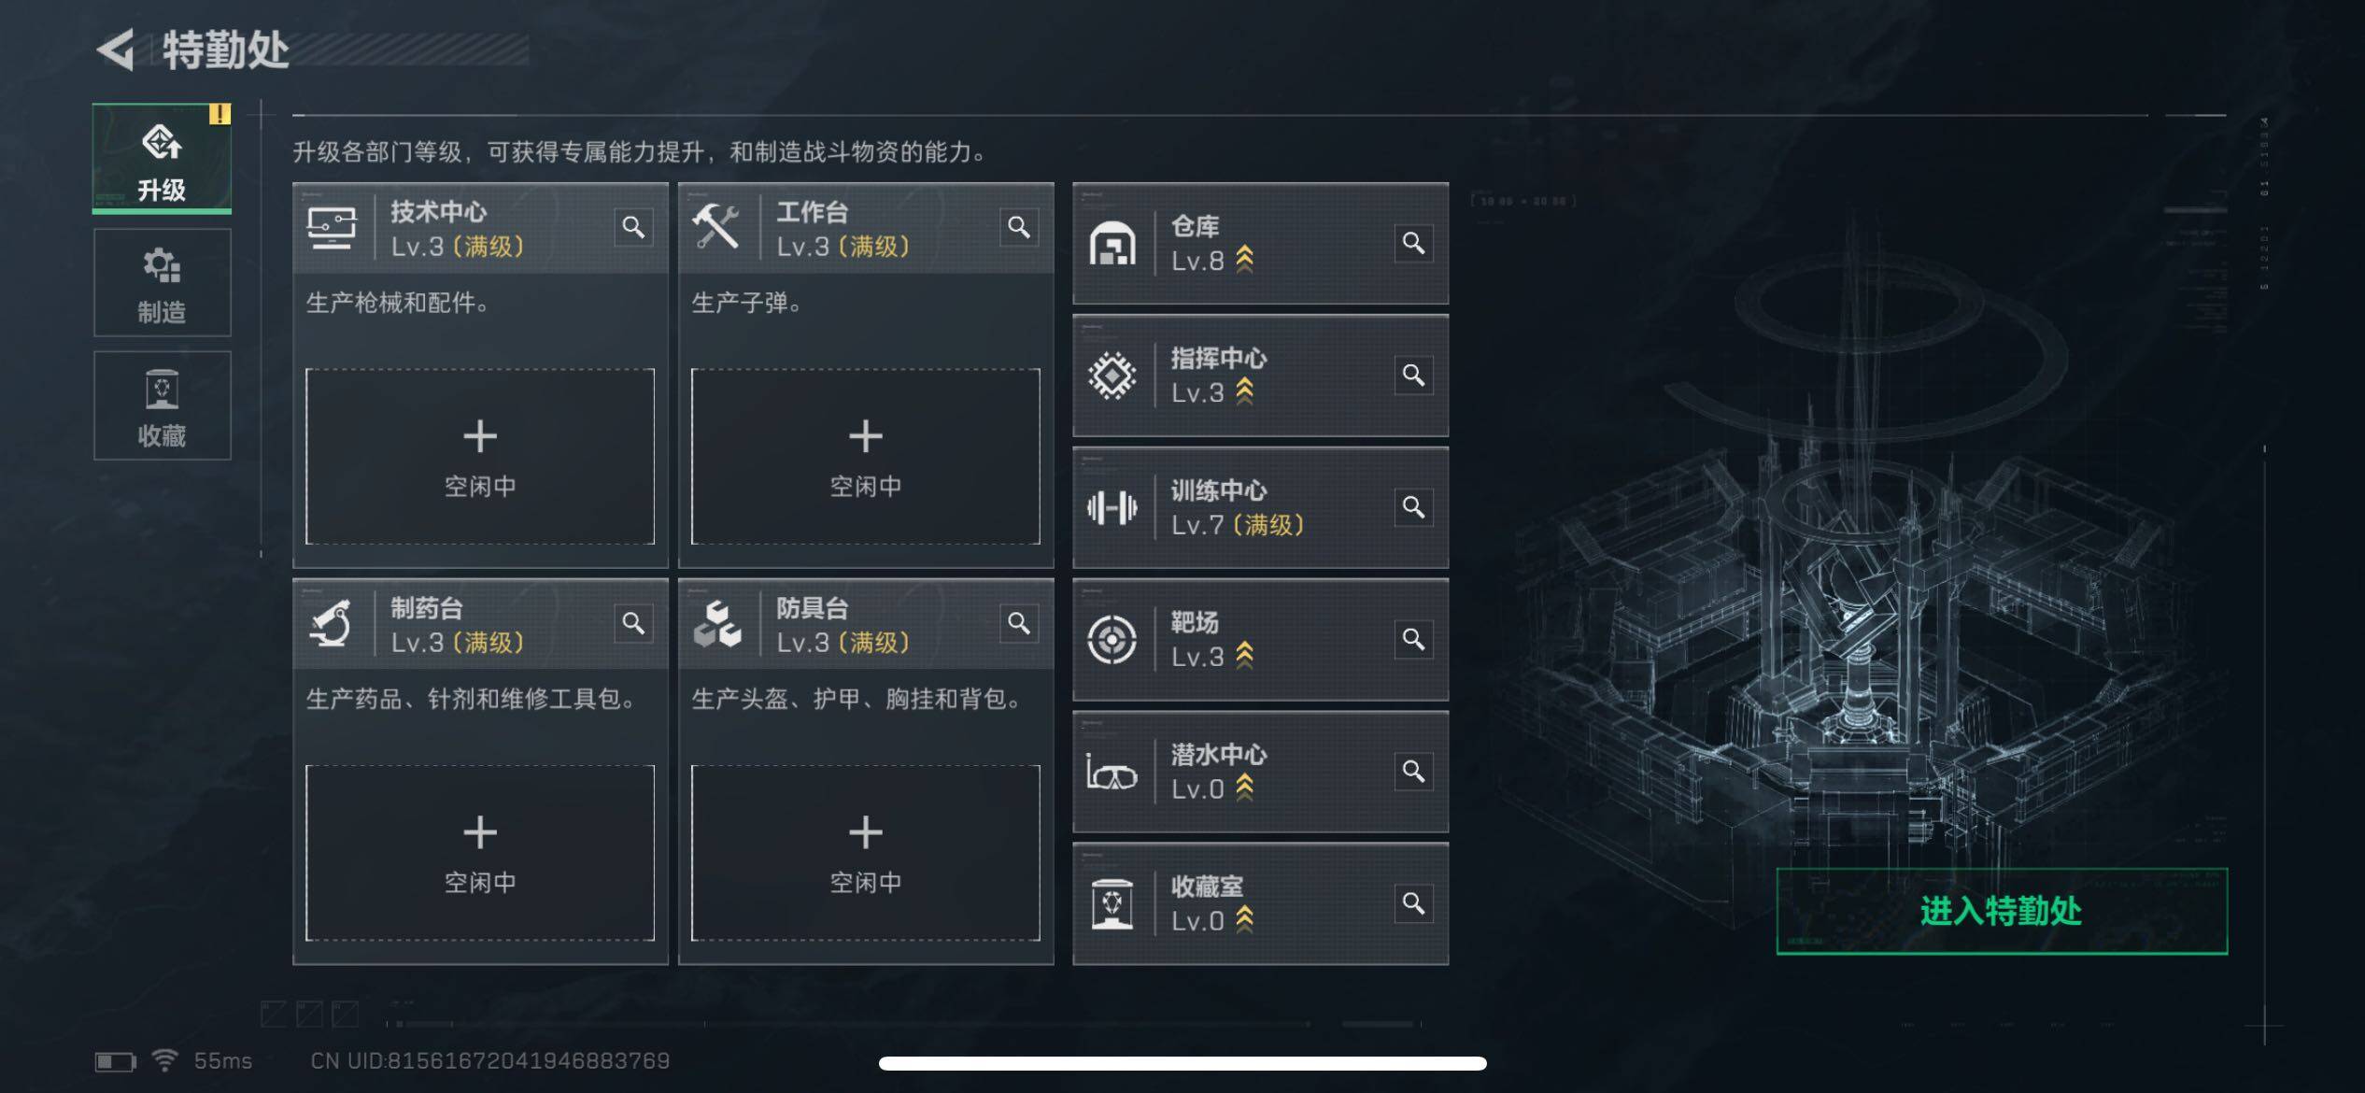View details of 仓库 via magnifier icon

[x=1413, y=243]
